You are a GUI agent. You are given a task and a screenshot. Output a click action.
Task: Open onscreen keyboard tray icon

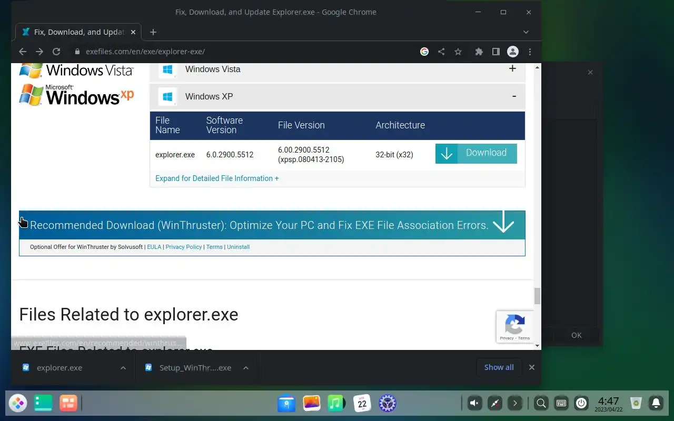[561, 404]
